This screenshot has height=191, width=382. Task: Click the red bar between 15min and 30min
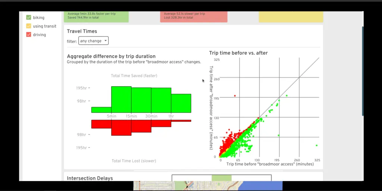141,126
